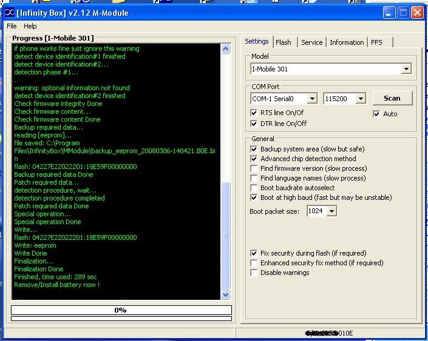
Task: Minimize the Infinity Box window
Action: [389, 13]
